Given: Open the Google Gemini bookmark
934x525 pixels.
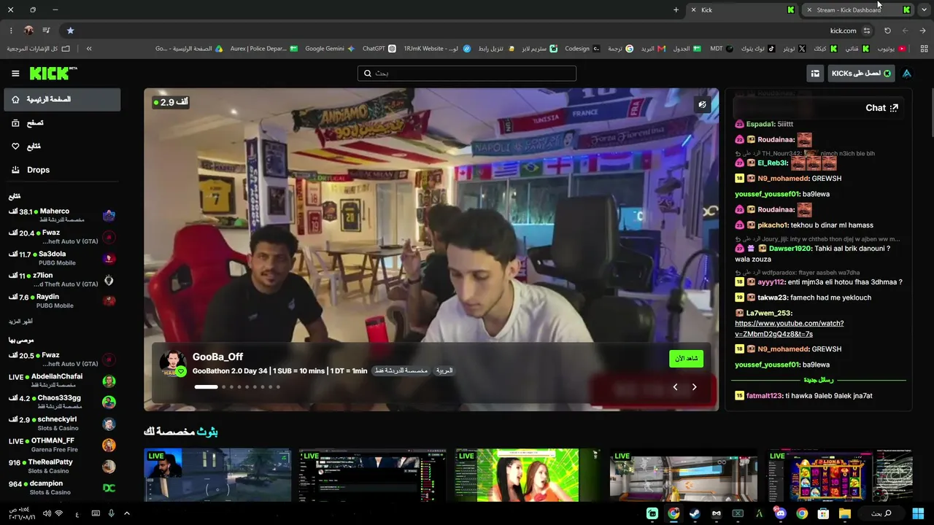Looking at the screenshot, I should [330, 49].
